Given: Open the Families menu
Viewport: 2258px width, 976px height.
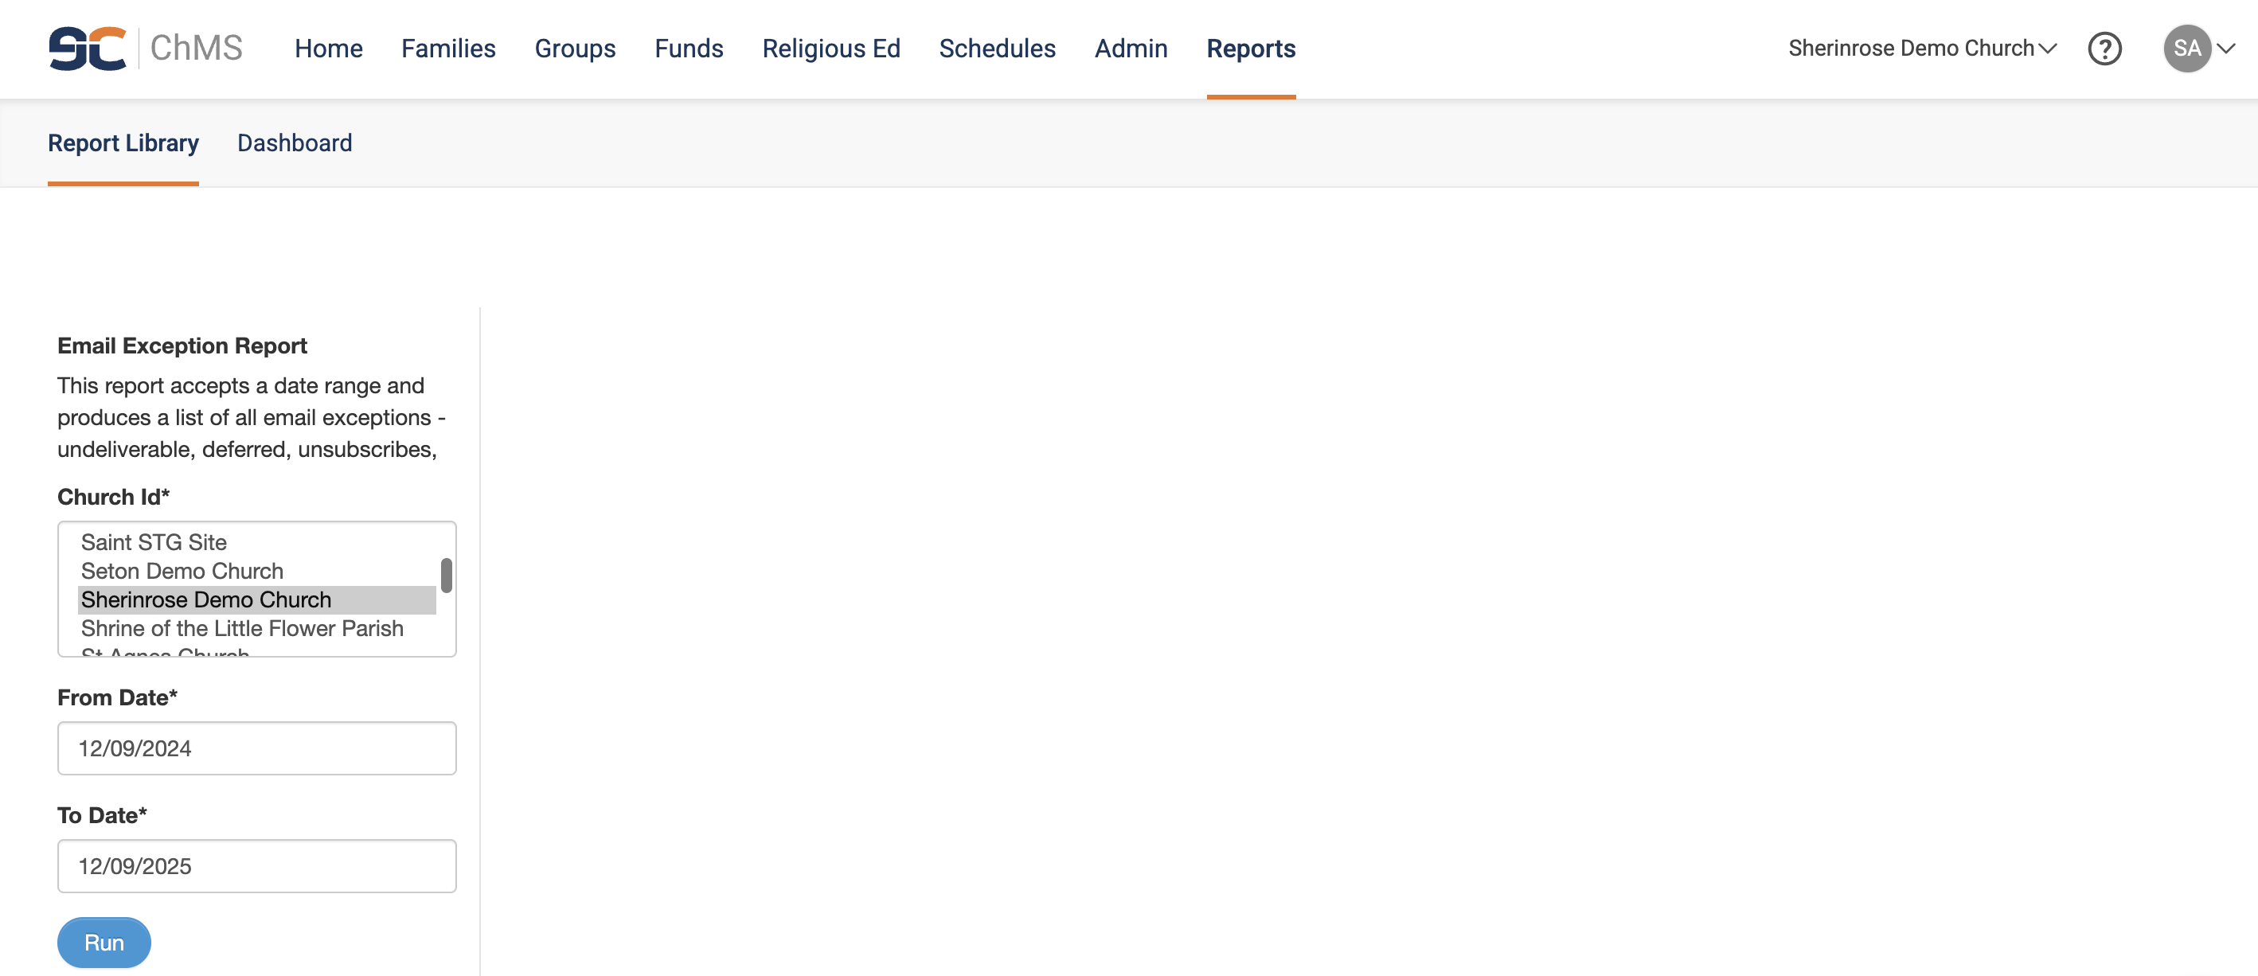Looking at the screenshot, I should coord(448,49).
